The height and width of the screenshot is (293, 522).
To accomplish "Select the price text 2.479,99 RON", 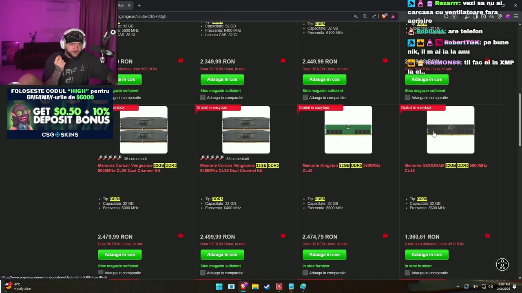I will (115, 237).
